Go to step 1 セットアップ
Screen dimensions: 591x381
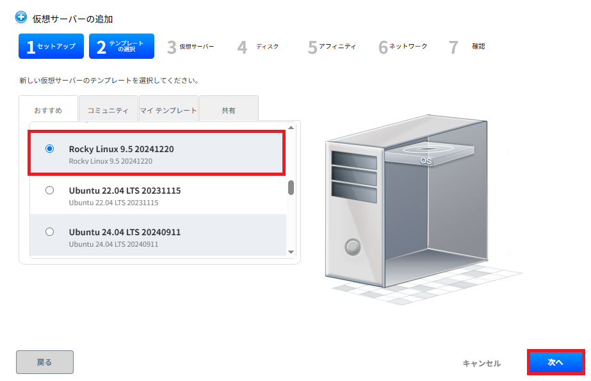(x=51, y=46)
